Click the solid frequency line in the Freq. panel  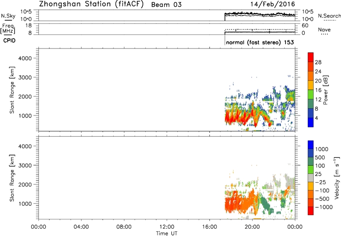coord(260,32)
